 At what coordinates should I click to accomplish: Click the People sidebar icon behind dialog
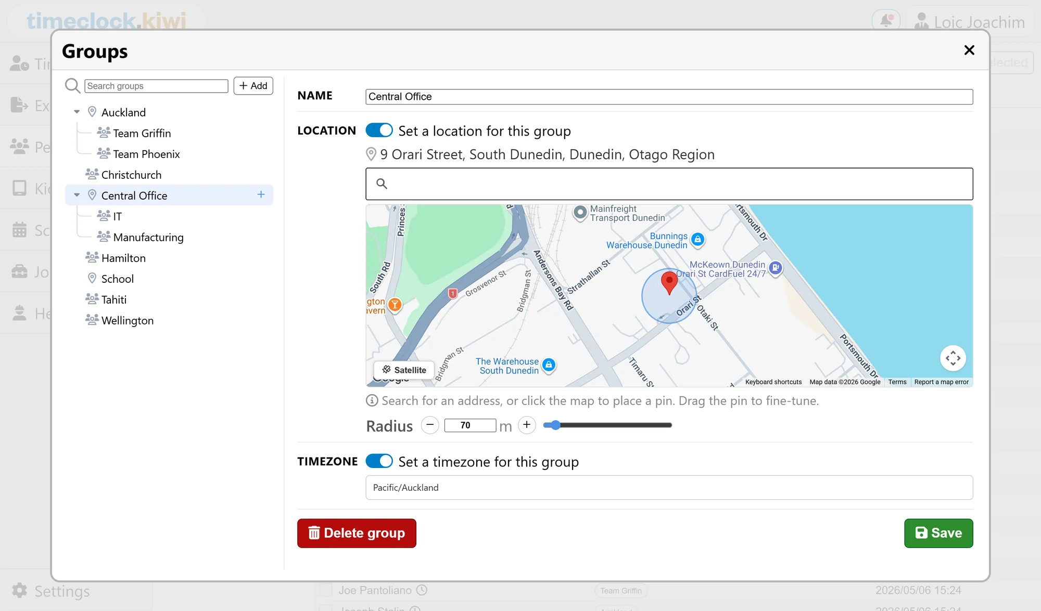pyautogui.click(x=19, y=146)
